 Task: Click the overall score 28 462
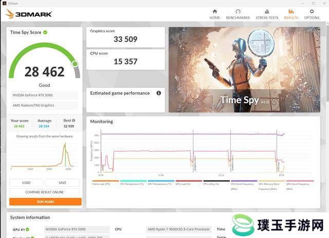[45, 72]
